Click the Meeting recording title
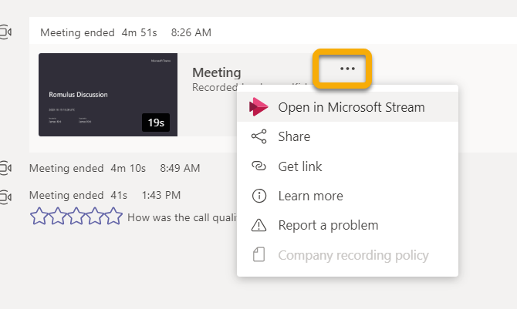 point(217,72)
